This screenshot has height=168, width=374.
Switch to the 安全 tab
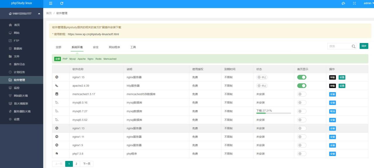coord(96,47)
